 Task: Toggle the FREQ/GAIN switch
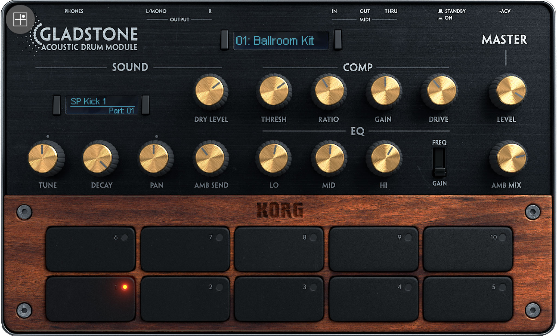(x=439, y=163)
